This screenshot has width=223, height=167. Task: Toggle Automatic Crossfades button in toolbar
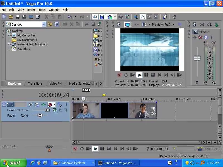point(102,17)
